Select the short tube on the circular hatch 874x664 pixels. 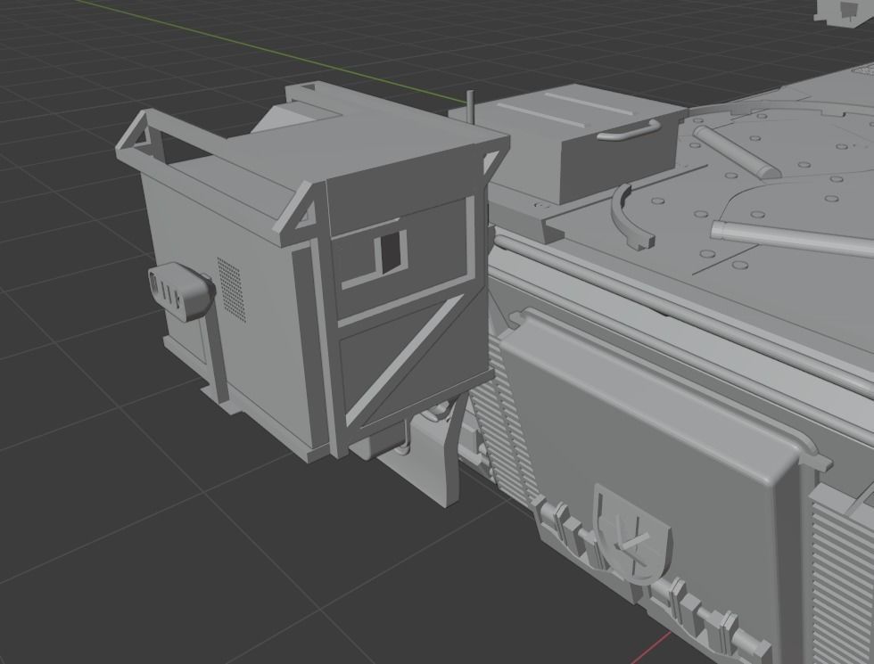point(735,151)
